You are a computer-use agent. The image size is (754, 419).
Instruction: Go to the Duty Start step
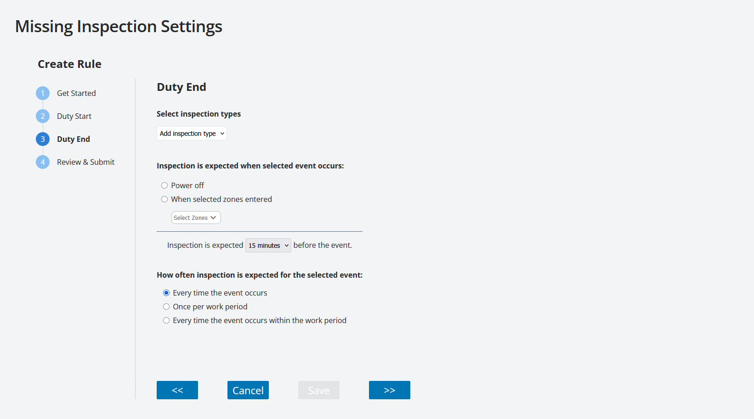tap(74, 116)
